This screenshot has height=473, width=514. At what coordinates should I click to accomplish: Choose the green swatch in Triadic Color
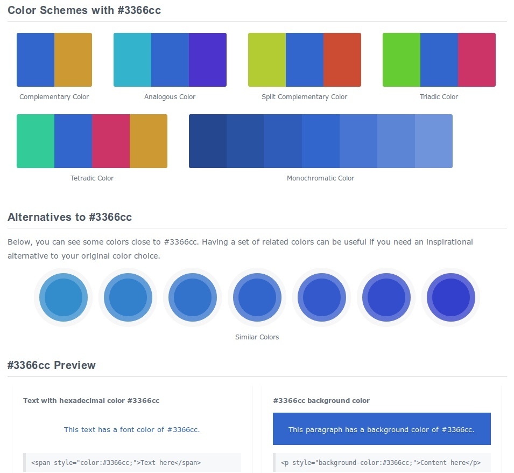(402, 60)
